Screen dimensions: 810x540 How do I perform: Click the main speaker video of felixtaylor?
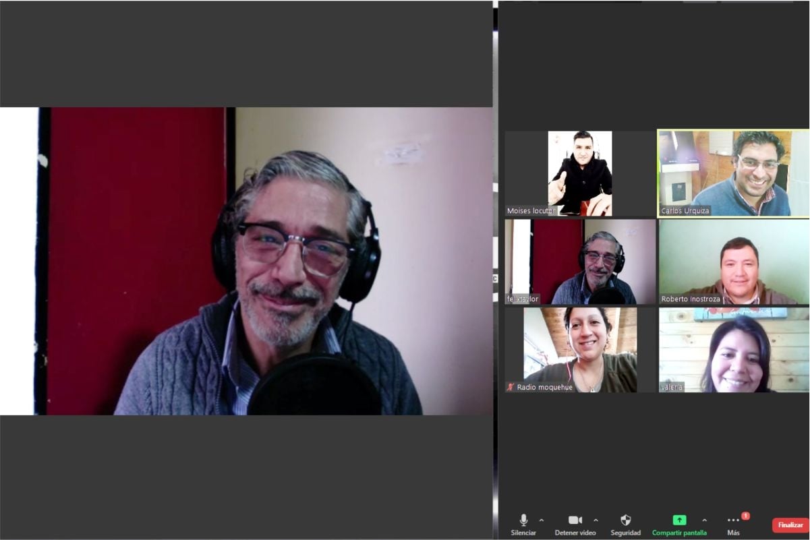click(246, 262)
